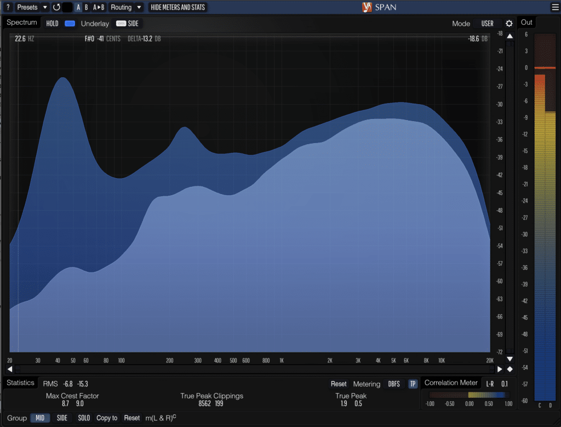Click the DELTA -13.2 DB readout
This screenshot has width=561, height=427.
click(144, 39)
